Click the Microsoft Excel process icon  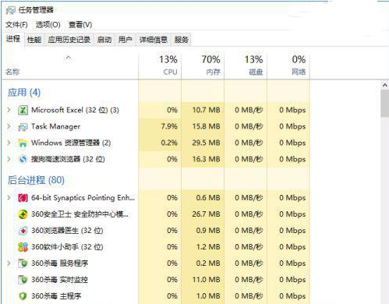click(x=23, y=110)
